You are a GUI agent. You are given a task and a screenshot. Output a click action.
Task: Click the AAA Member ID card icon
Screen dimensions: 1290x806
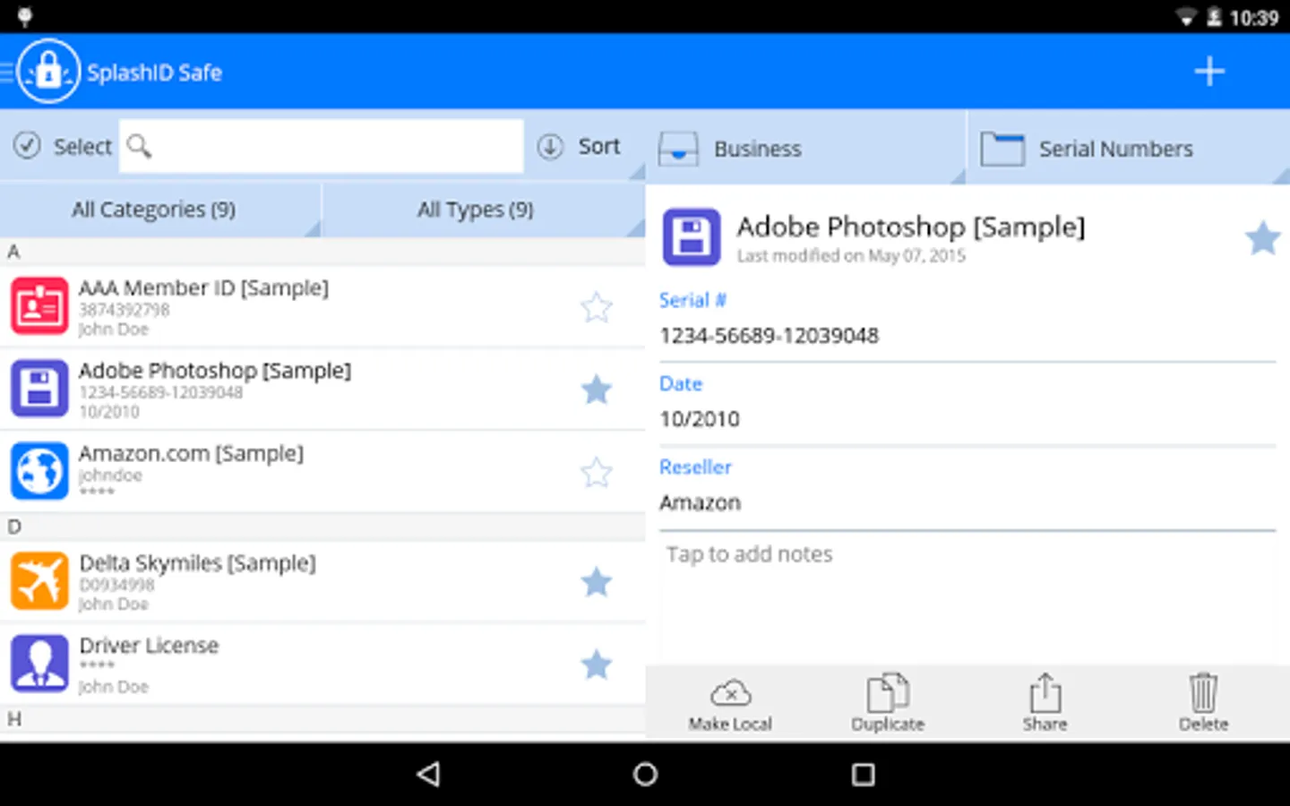click(39, 306)
